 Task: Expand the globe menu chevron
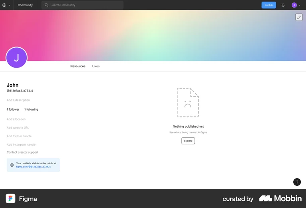10,5
